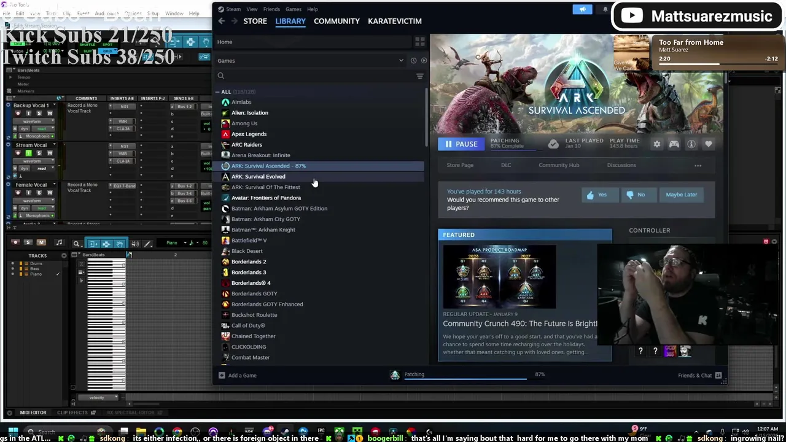This screenshot has height=442, width=786.
Task: Click the library search magnifier icon
Action: pyautogui.click(x=221, y=76)
